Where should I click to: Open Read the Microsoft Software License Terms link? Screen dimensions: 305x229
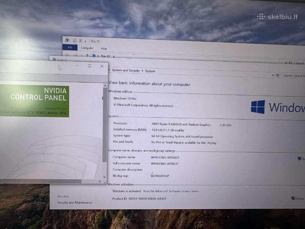click(x=171, y=191)
